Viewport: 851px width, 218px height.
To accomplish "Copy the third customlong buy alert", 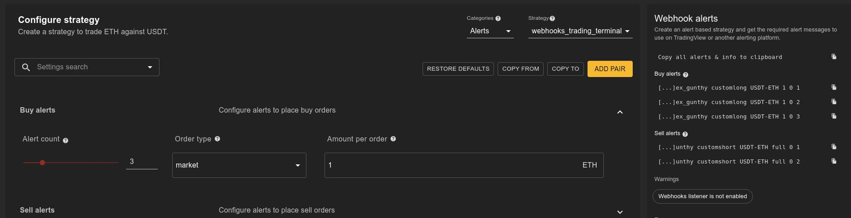I will pyautogui.click(x=834, y=116).
